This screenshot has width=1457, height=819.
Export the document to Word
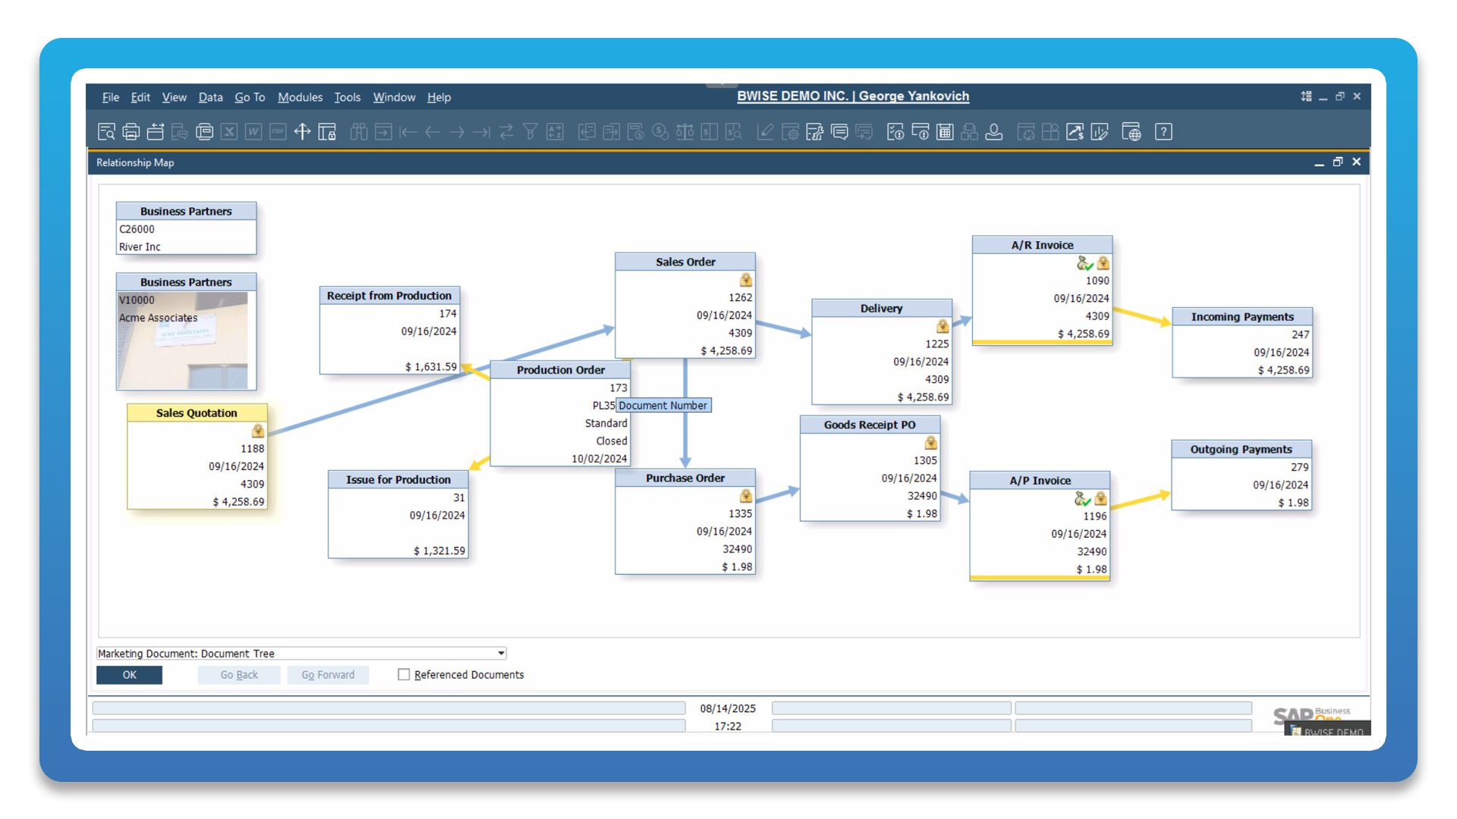(253, 131)
